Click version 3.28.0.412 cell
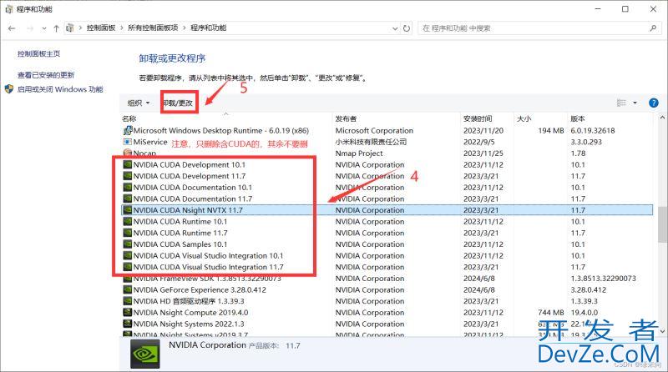Screen dimensions: 668x372 coord(589,290)
